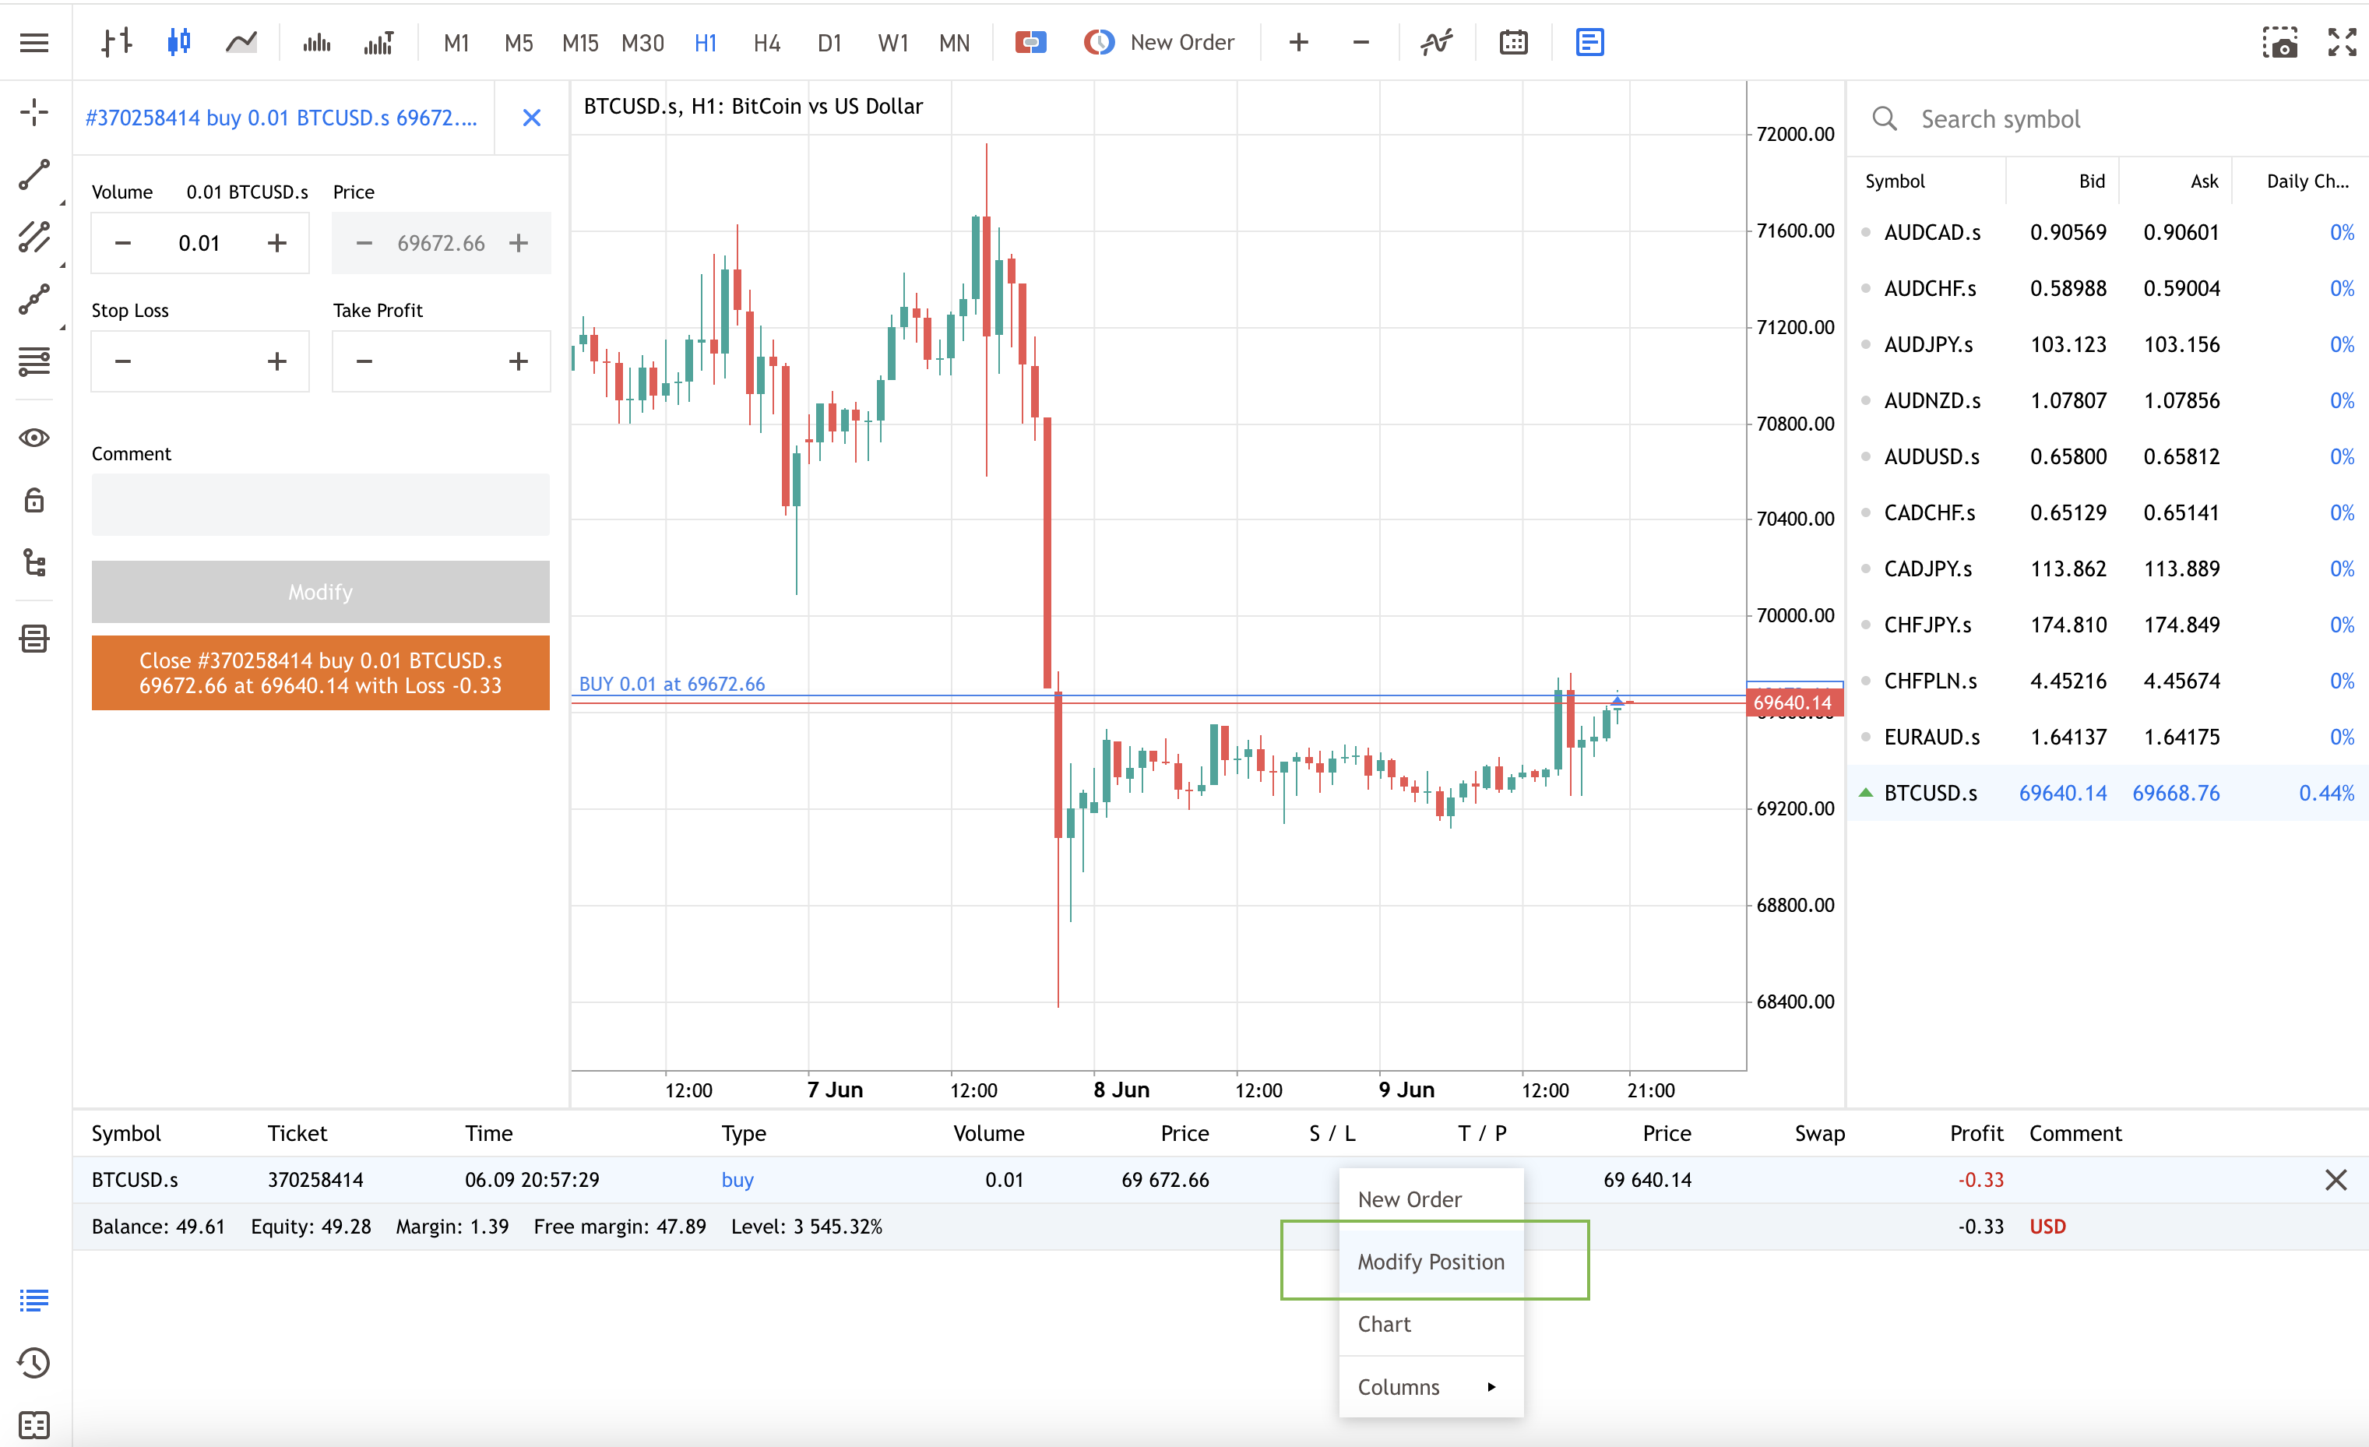Viewport: 2369px width, 1447px height.
Task: Select the MN timeframe
Action: (x=955, y=42)
